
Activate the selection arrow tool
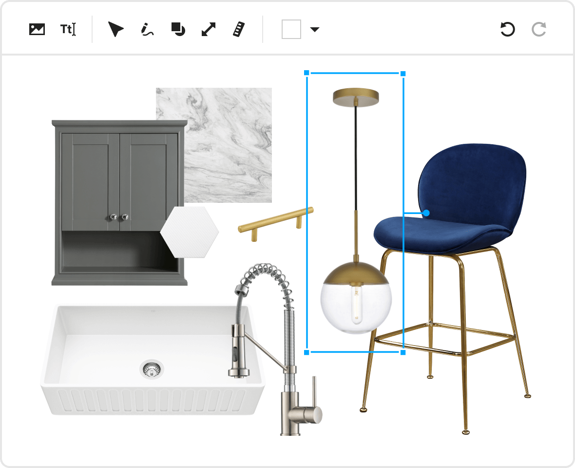115,29
